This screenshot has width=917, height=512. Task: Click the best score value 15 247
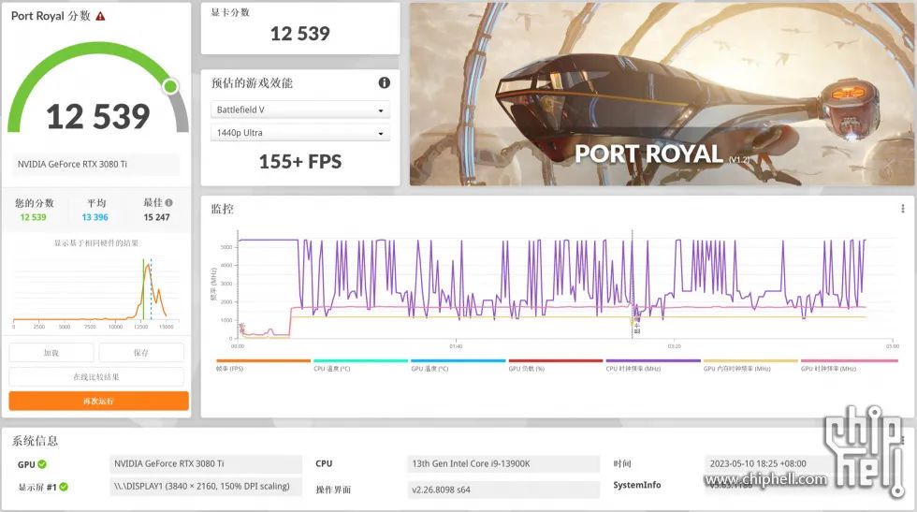point(157,217)
